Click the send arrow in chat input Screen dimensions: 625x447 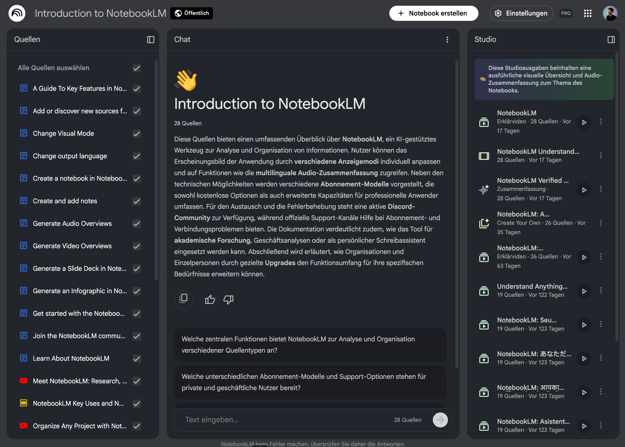pos(440,420)
